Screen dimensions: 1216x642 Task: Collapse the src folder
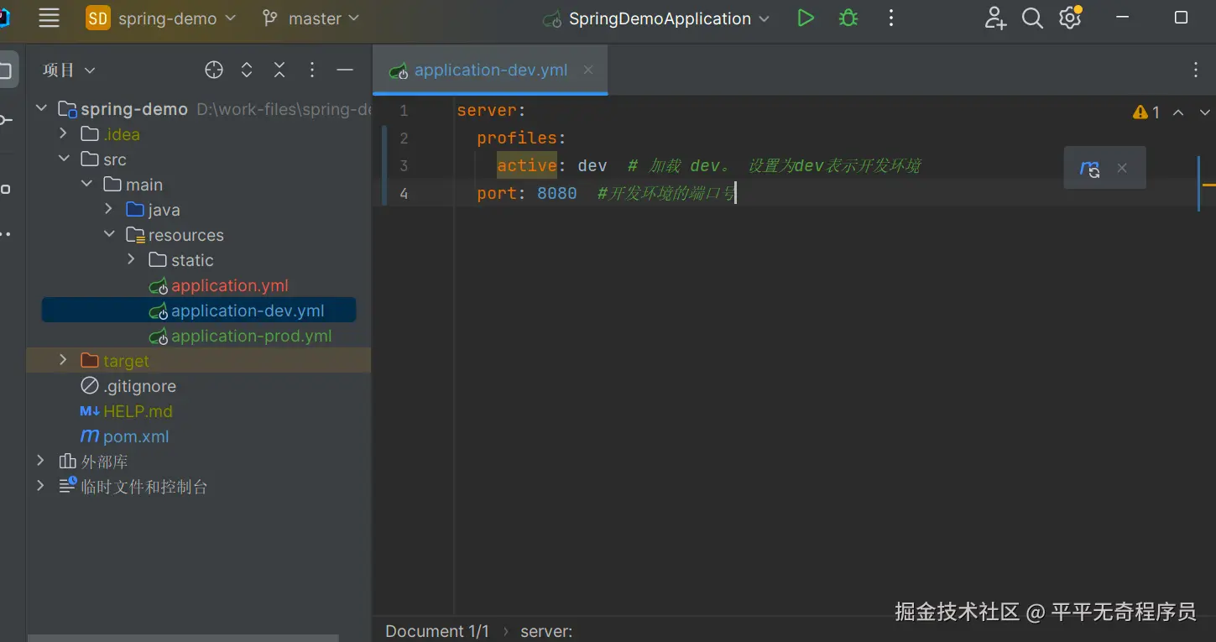tap(63, 159)
